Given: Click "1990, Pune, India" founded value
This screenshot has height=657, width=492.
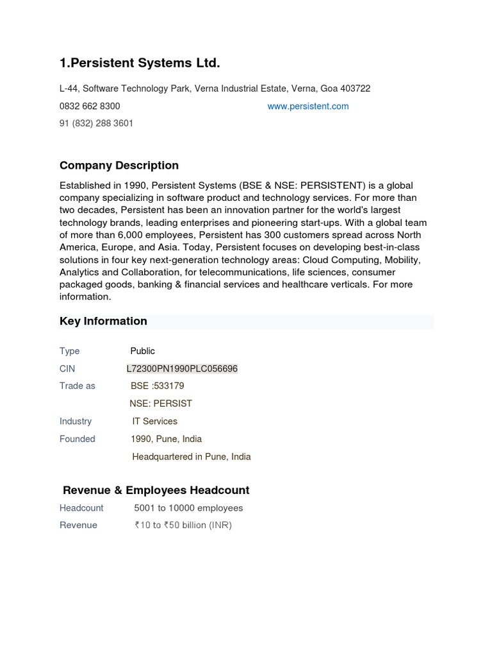Looking at the screenshot, I should (x=166, y=439).
